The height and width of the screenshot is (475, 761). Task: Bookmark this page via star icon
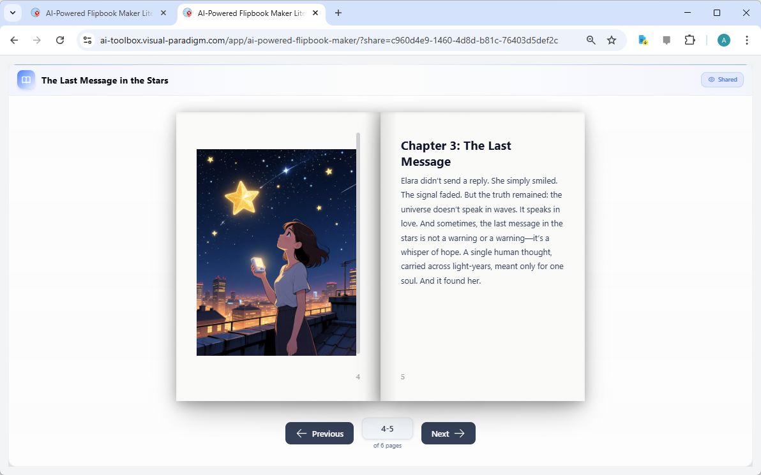point(612,40)
